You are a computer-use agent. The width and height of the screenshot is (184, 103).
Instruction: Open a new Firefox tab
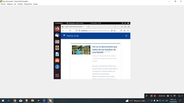point(89,27)
